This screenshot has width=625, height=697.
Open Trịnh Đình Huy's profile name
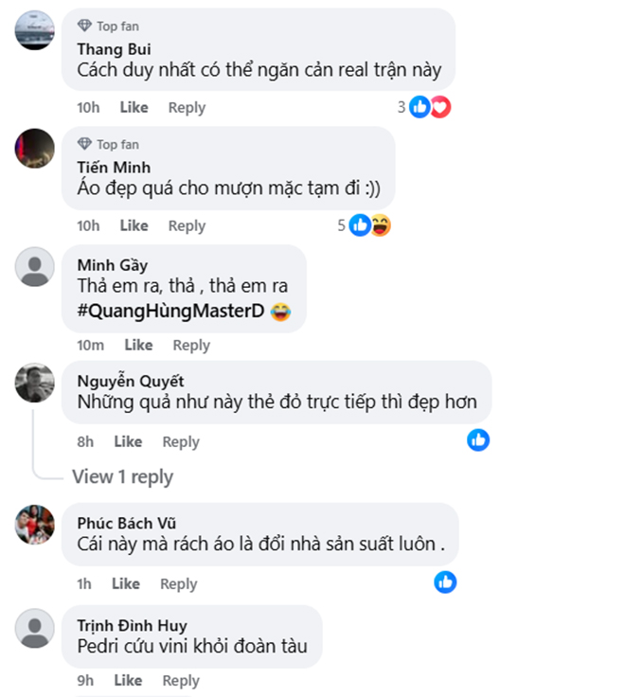point(132,625)
